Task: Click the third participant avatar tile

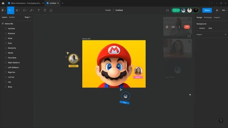Action: pyautogui.click(x=177, y=70)
